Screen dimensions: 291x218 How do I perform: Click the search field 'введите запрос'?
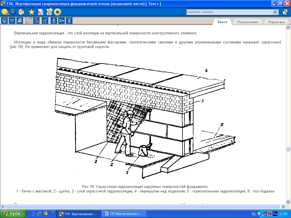pyautogui.click(x=229, y=12)
